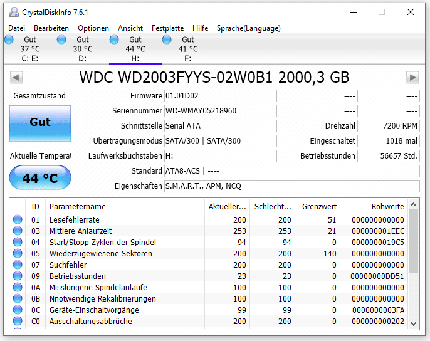Open the Festplatte menu

[x=167, y=28]
